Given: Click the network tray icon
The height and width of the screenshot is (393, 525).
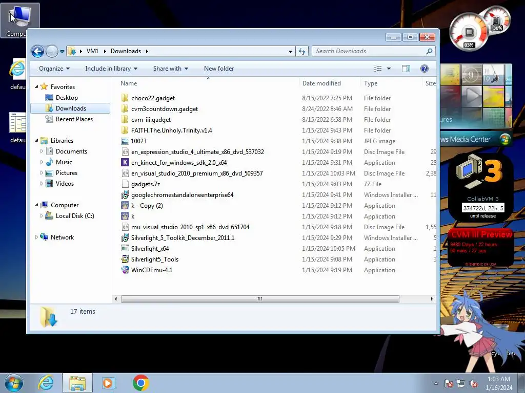Looking at the screenshot, I should pyautogui.click(x=461, y=384).
